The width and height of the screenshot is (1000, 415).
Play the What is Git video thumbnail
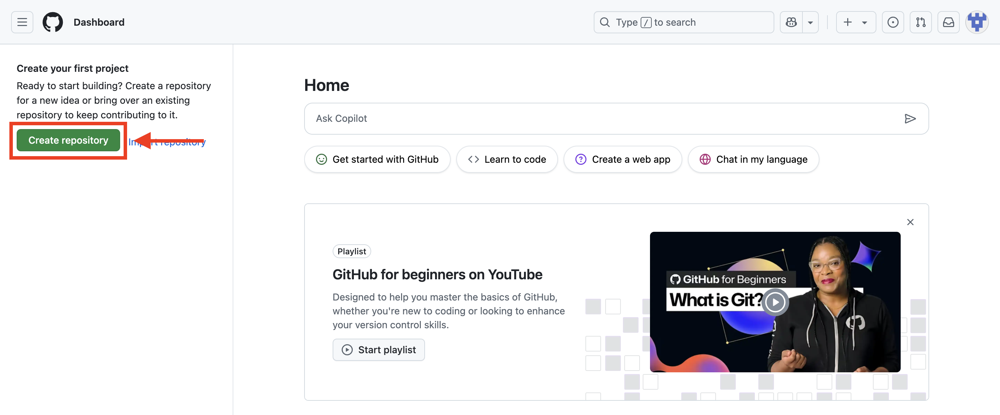[775, 302]
